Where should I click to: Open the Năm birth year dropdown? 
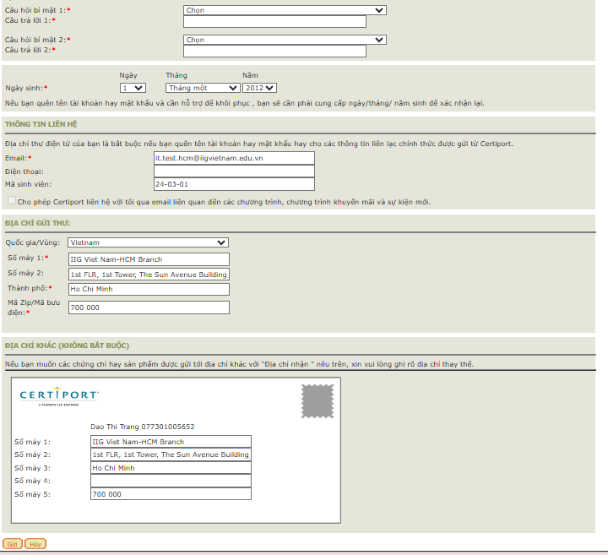coord(259,87)
